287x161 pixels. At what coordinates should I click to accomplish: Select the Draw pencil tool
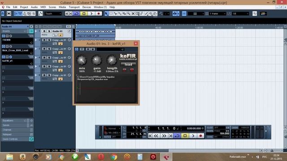point(142,14)
